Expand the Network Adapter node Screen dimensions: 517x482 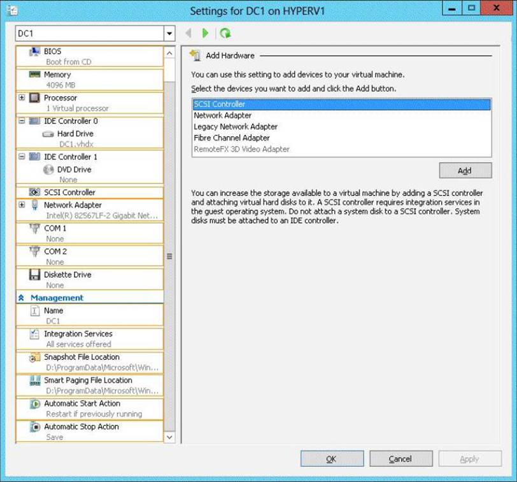[22, 205]
